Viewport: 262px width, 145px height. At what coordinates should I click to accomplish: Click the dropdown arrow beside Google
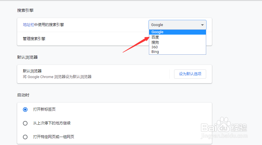coord(202,25)
